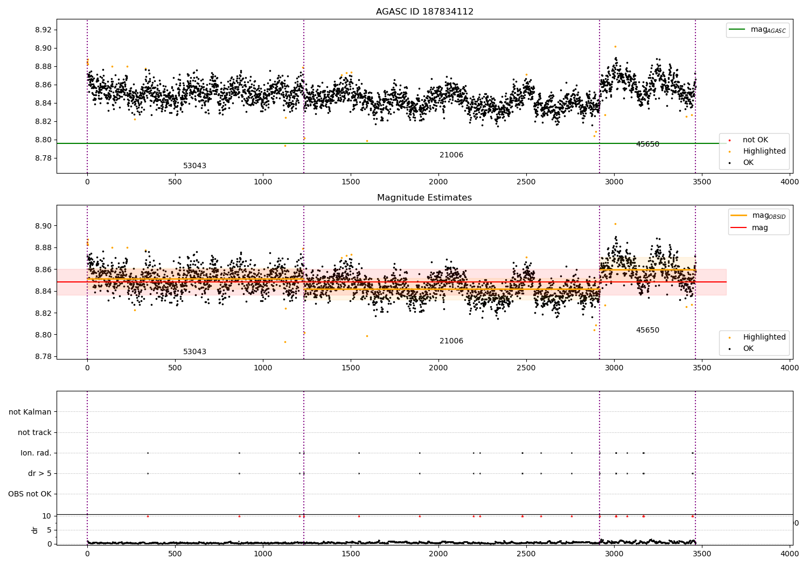Select the mag OBSID legend entry
Screen dimensions: 808x566
(758, 216)
